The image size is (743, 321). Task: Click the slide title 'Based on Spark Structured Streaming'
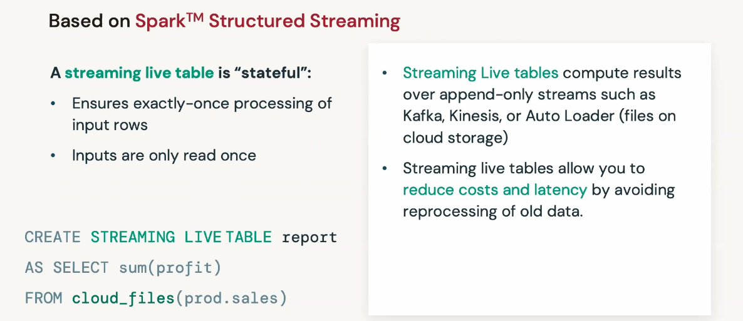point(224,21)
